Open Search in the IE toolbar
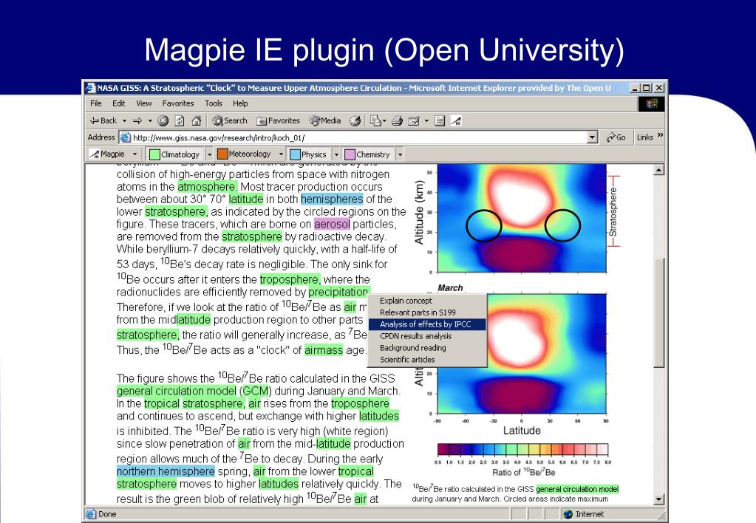This screenshot has width=756, height=523. 230,120
